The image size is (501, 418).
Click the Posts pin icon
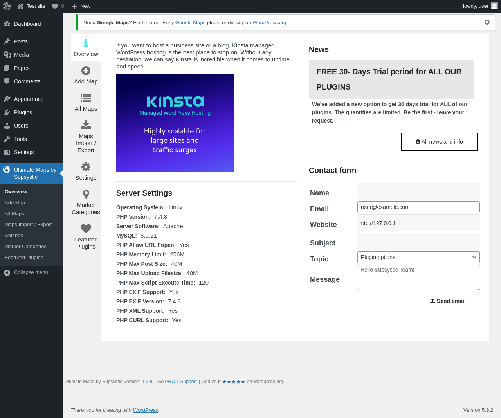(7, 41)
